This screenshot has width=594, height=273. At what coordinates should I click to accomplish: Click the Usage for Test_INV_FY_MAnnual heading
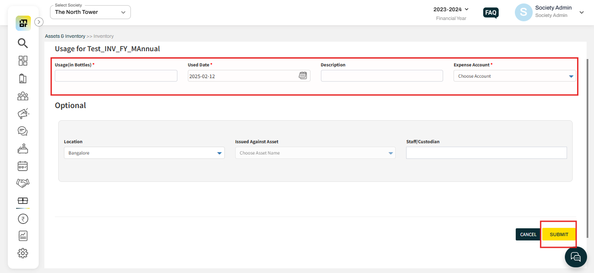tap(107, 49)
